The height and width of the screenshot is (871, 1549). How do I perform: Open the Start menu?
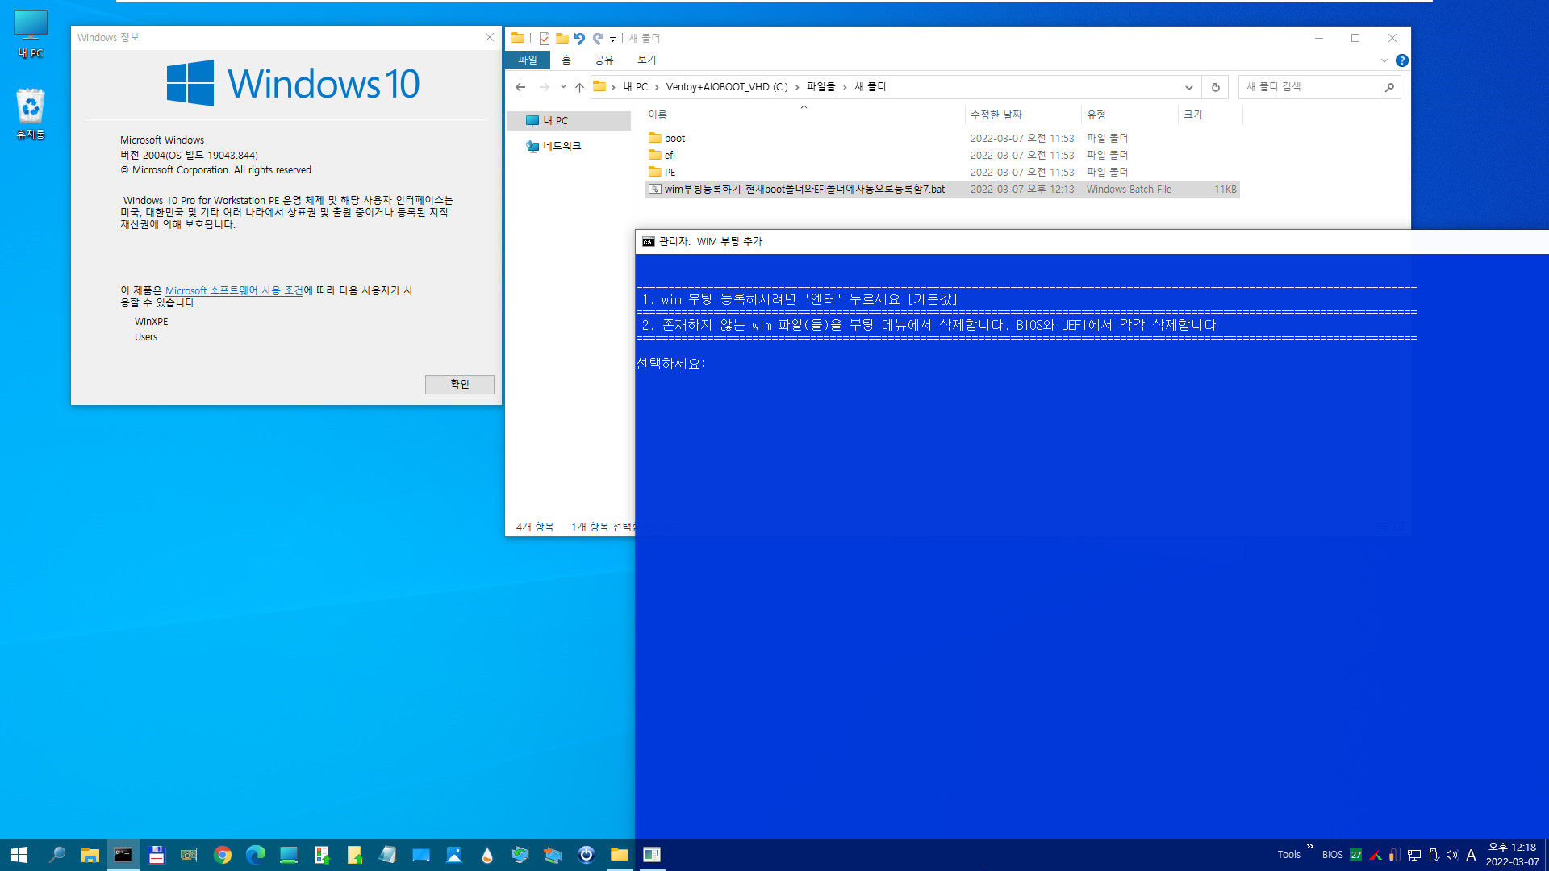(19, 855)
